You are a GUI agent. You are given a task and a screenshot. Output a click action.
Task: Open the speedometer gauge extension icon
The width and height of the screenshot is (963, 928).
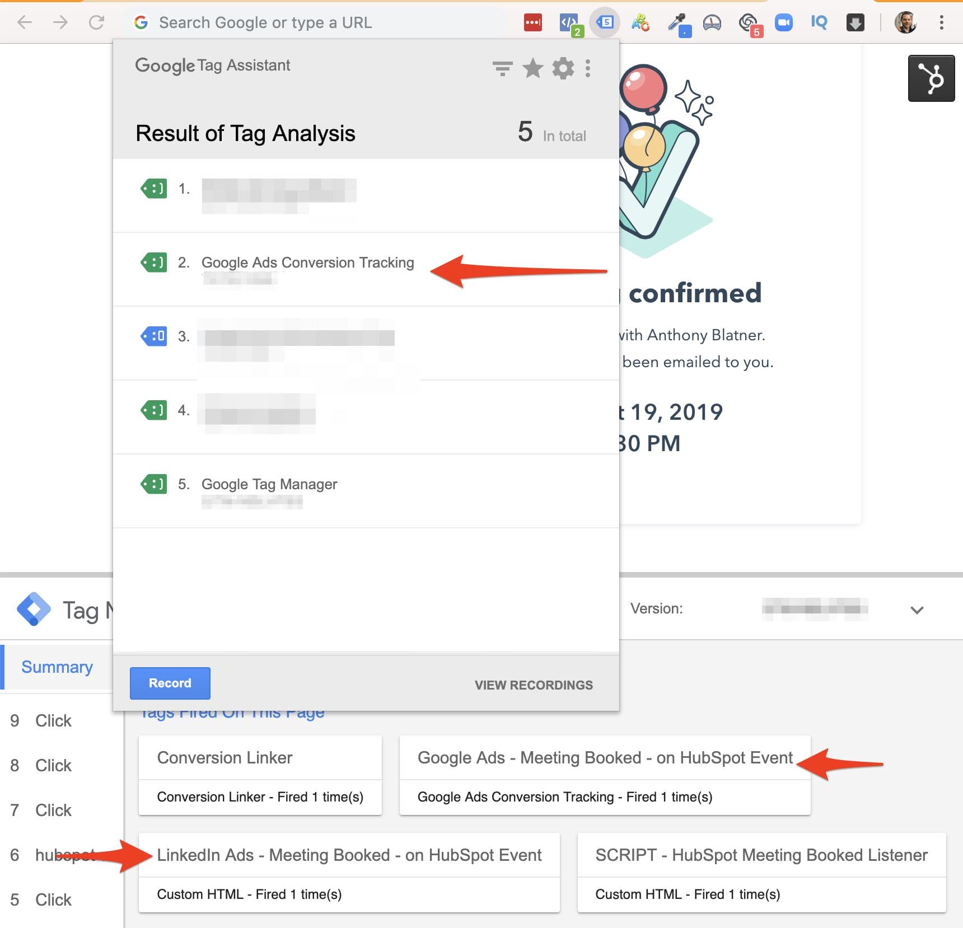(712, 22)
